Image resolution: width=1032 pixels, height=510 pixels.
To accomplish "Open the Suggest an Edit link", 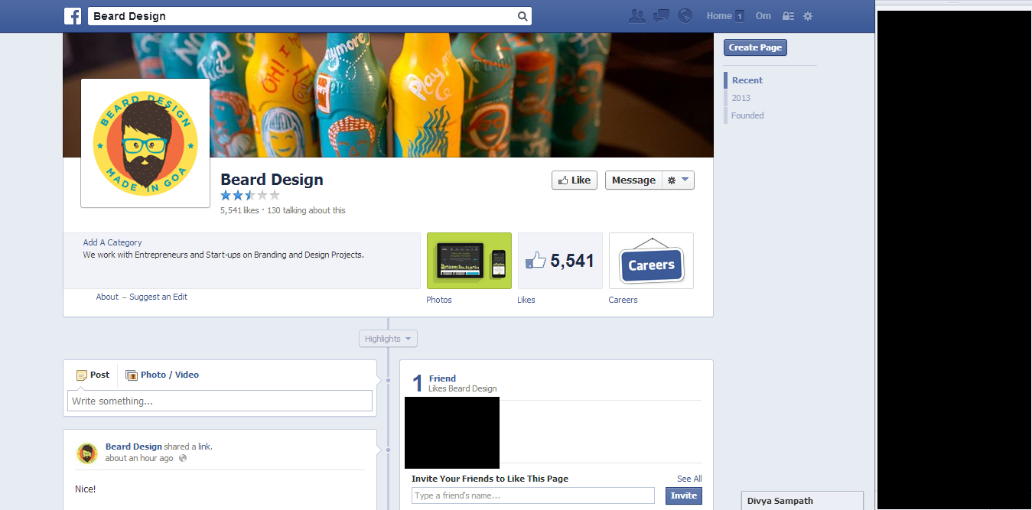I will [158, 296].
